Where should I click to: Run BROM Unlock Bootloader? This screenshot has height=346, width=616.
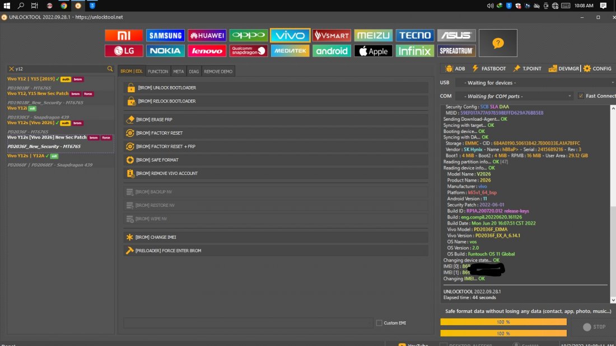point(276,88)
